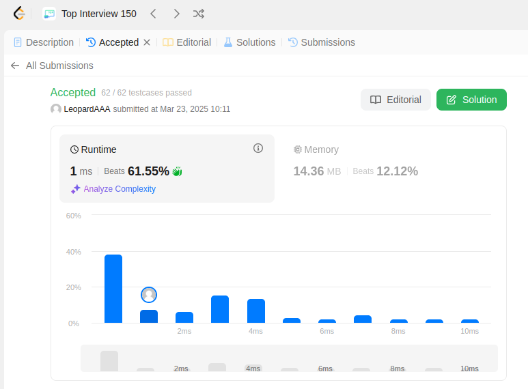Open the Runtime info icon
This screenshot has width=528, height=389.
258,148
